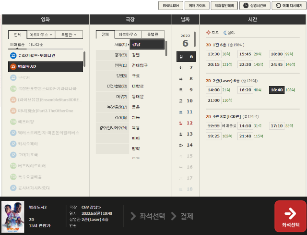Choose the 대구(7) region

[x=113, y=97]
